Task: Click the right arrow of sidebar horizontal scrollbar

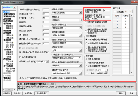Action: tap(15, 89)
